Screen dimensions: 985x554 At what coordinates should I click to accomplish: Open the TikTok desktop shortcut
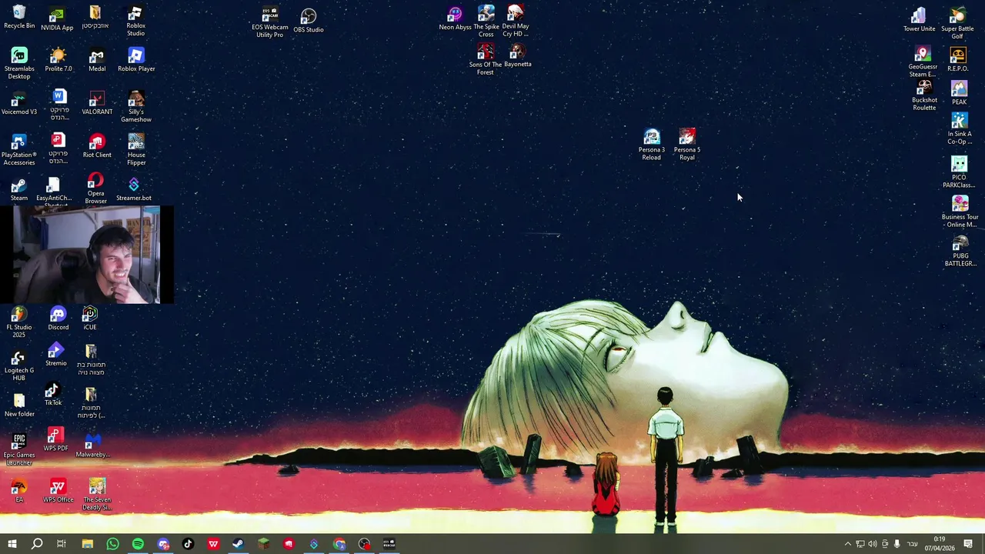pyautogui.click(x=52, y=395)
